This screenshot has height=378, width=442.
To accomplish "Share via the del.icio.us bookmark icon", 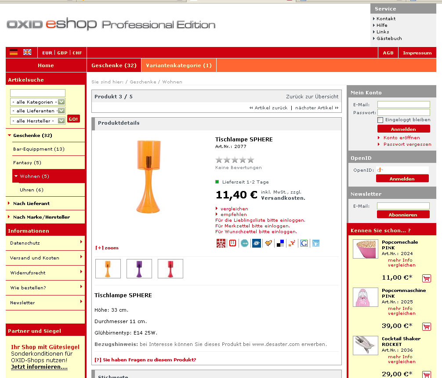I will point(280,243).
